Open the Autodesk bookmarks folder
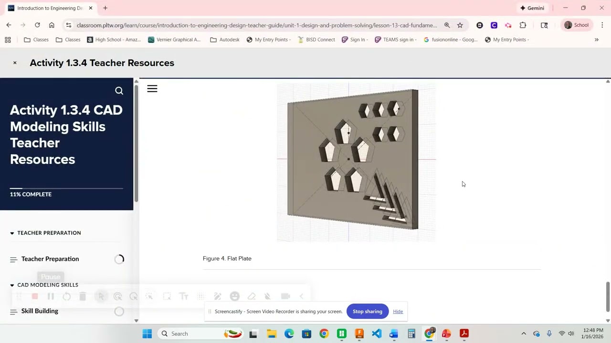 pos(224,40)
